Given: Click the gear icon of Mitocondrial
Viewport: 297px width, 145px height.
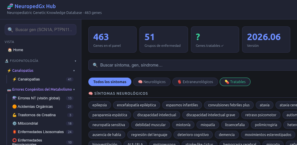Looking at the screenshot, I should point(15,123).
